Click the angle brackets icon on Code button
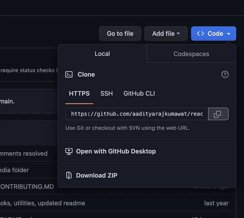This screenshot has height=218, width=244. (x=201, y=33)
